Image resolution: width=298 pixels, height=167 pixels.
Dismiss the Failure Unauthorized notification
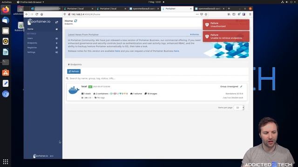click(226, 25)
